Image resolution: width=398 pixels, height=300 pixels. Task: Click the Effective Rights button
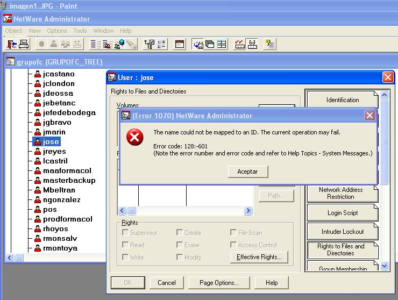click(259, 257)
